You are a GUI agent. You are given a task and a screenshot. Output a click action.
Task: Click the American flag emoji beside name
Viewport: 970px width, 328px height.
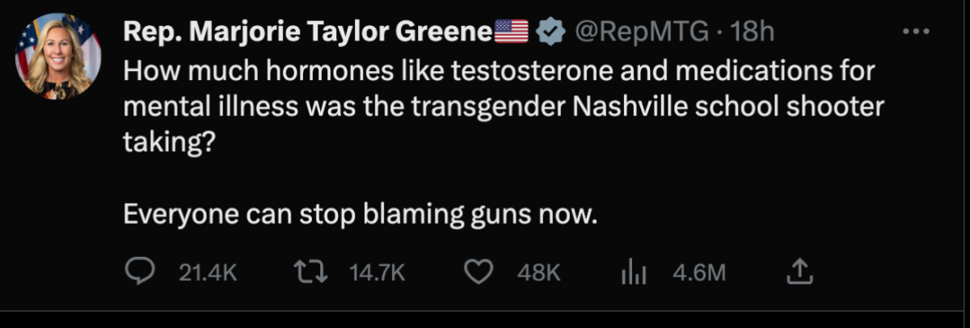(x=511, y=32)
